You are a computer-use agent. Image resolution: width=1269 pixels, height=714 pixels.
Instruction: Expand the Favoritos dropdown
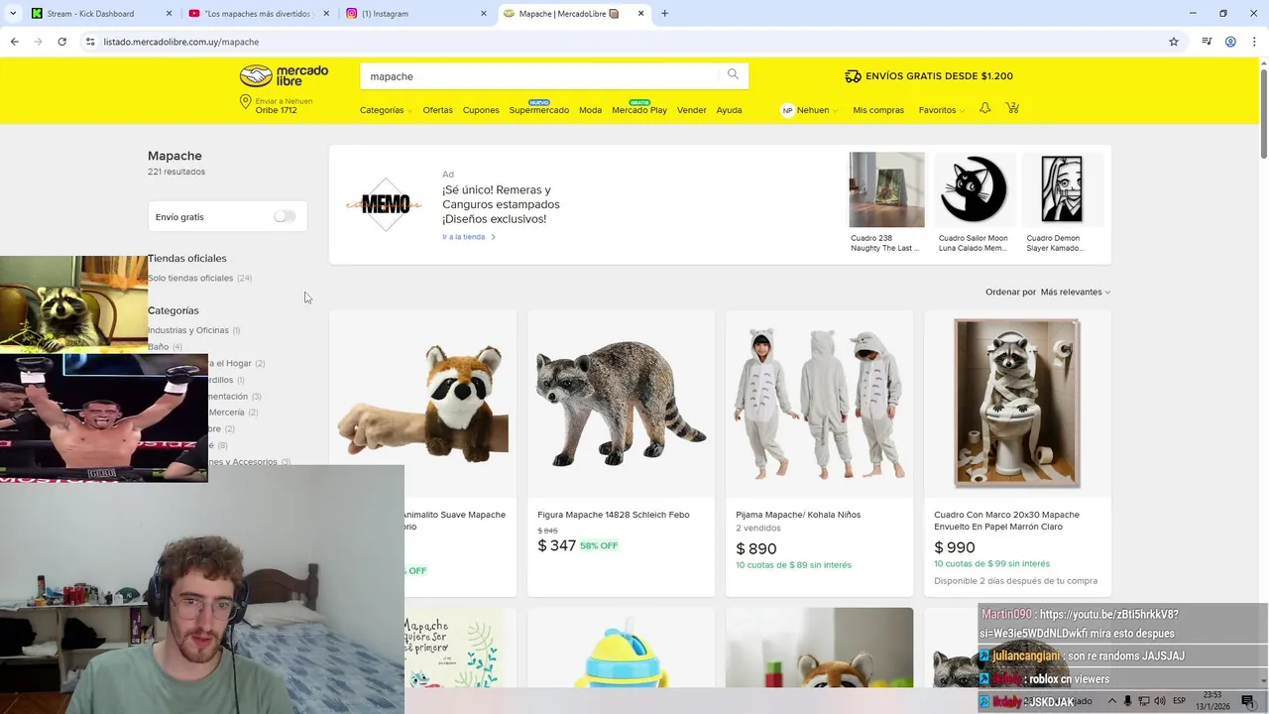[941, 110]
